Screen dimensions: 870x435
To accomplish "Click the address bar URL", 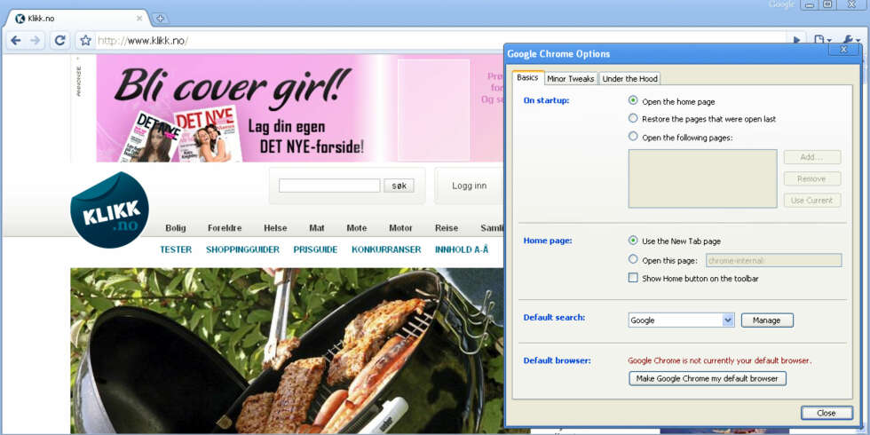I will pos(143,41).
